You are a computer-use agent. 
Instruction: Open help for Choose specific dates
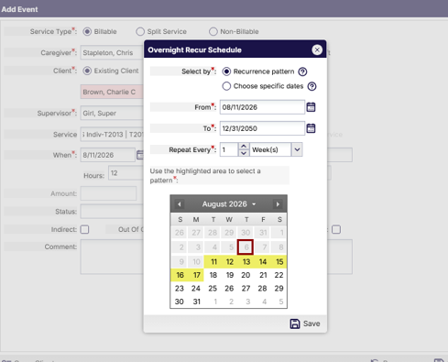(311, 86)
